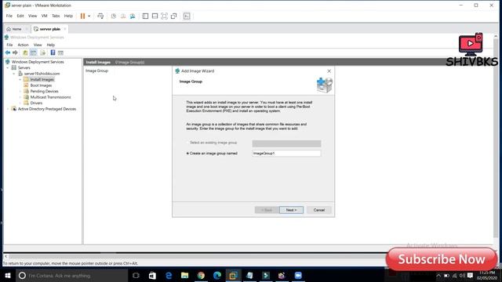The image size is (502, 282).
Task: Choose Create an image group named
Action: (x=212, y=154)
